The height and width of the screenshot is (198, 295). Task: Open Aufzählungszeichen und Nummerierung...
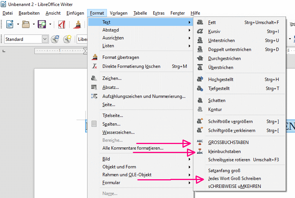coord(141,96)
